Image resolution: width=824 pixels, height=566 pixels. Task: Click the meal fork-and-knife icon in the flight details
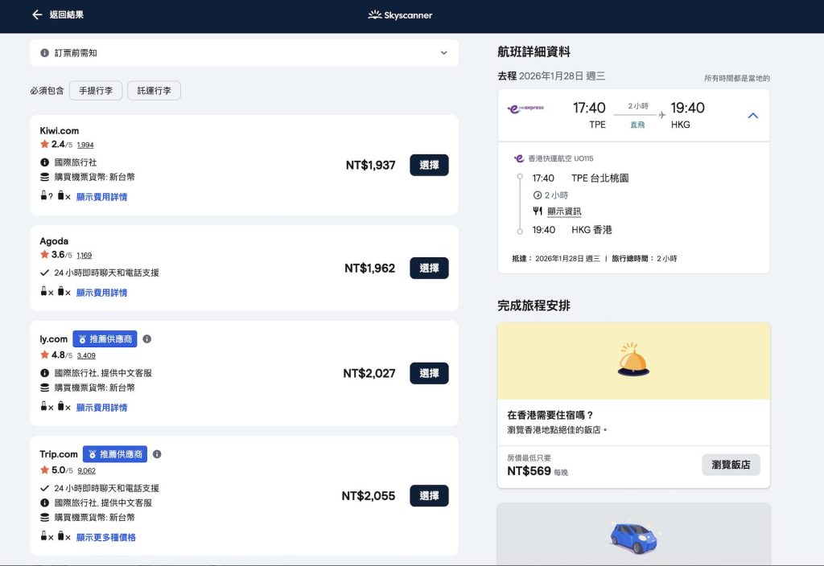[x=538, y=211]
